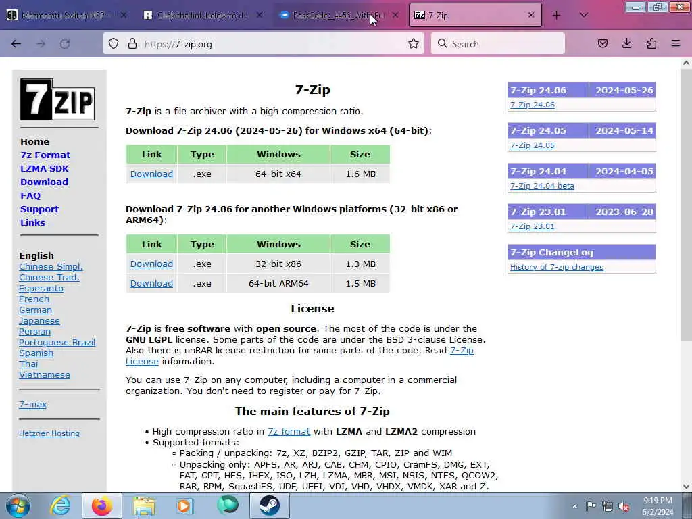Open the Downloads toolbar icon
This screenshot has height=519, width=692.
626,43
